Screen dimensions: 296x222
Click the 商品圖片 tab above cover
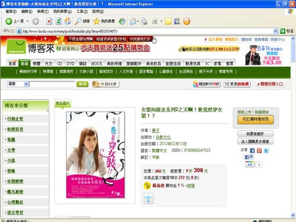pos(62,103)
